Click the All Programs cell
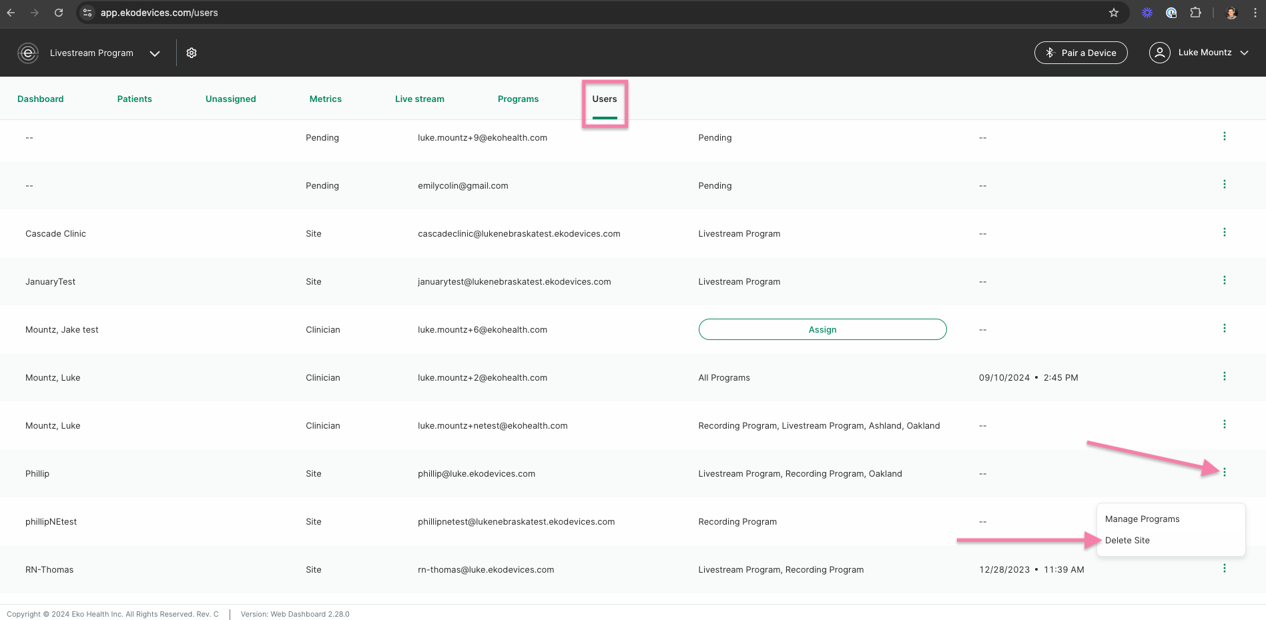 point(724,377)
